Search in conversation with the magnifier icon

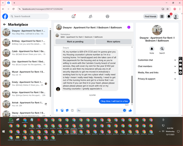pyautogui.click(x=162, y=49)
